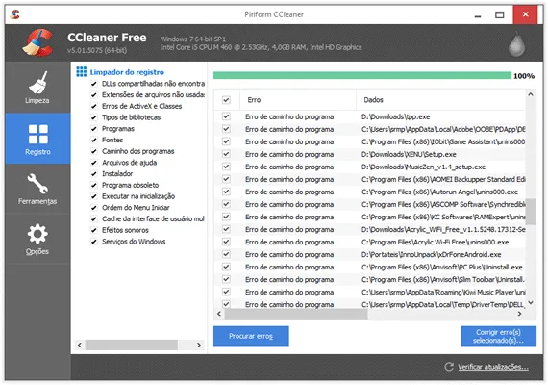Image resolution: width=548 pixels, height=385 pixels.
Task: Select the AOMEI Backupper Standard path entry
Action: 443,179
